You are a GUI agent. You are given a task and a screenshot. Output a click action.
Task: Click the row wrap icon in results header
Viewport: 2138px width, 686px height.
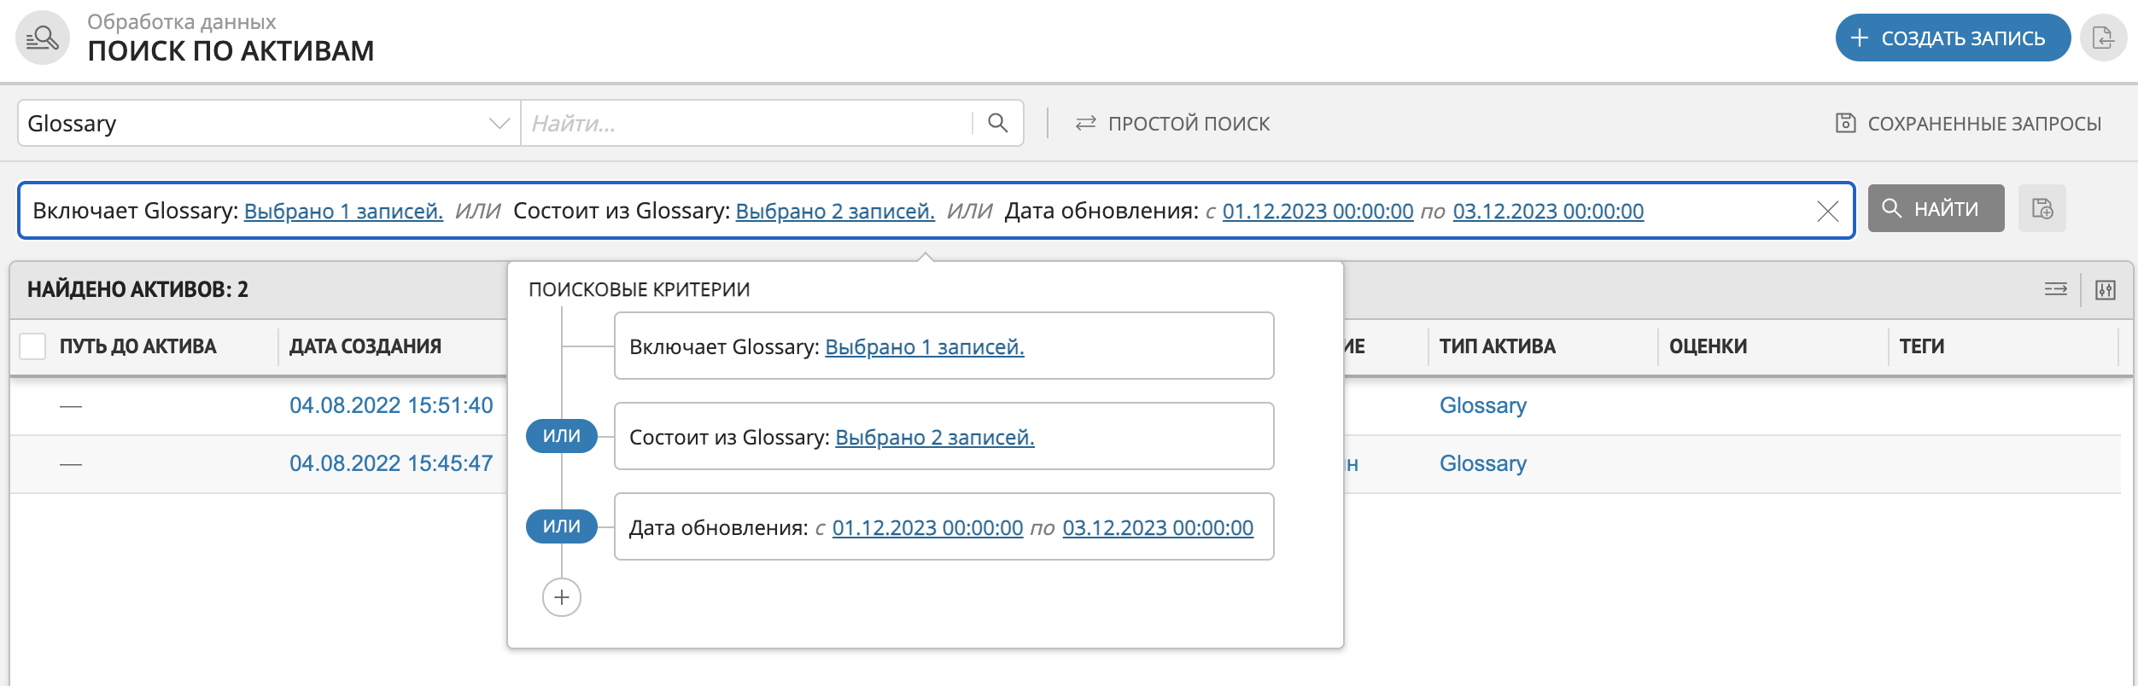[2055, 289]
